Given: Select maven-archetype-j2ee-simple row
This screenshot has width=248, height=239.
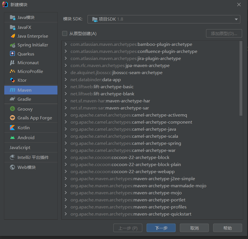Looking at the screenshot, I should tap(151, 178).
